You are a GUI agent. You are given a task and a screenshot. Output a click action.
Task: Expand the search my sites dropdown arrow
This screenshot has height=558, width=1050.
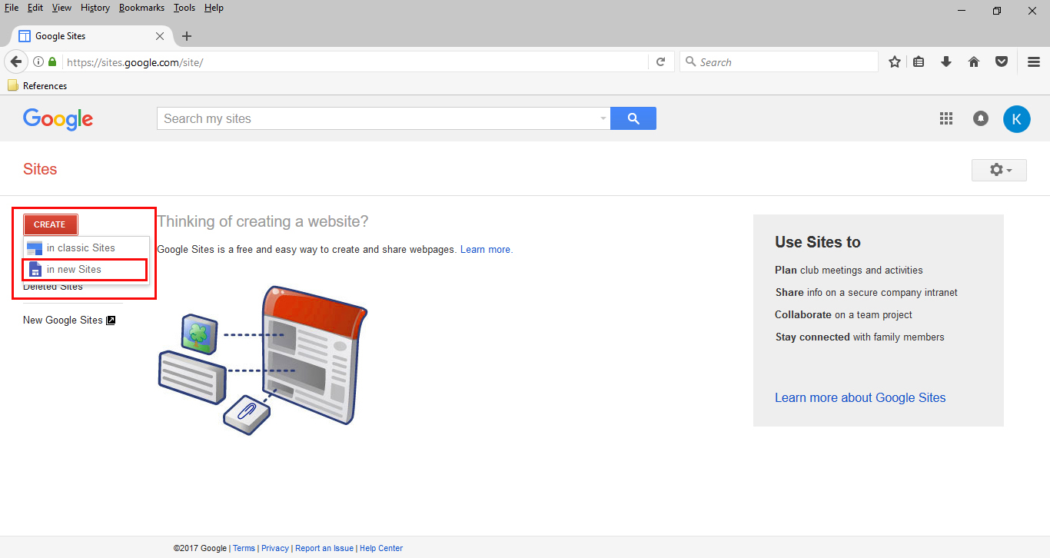click(x=603, y=118)
